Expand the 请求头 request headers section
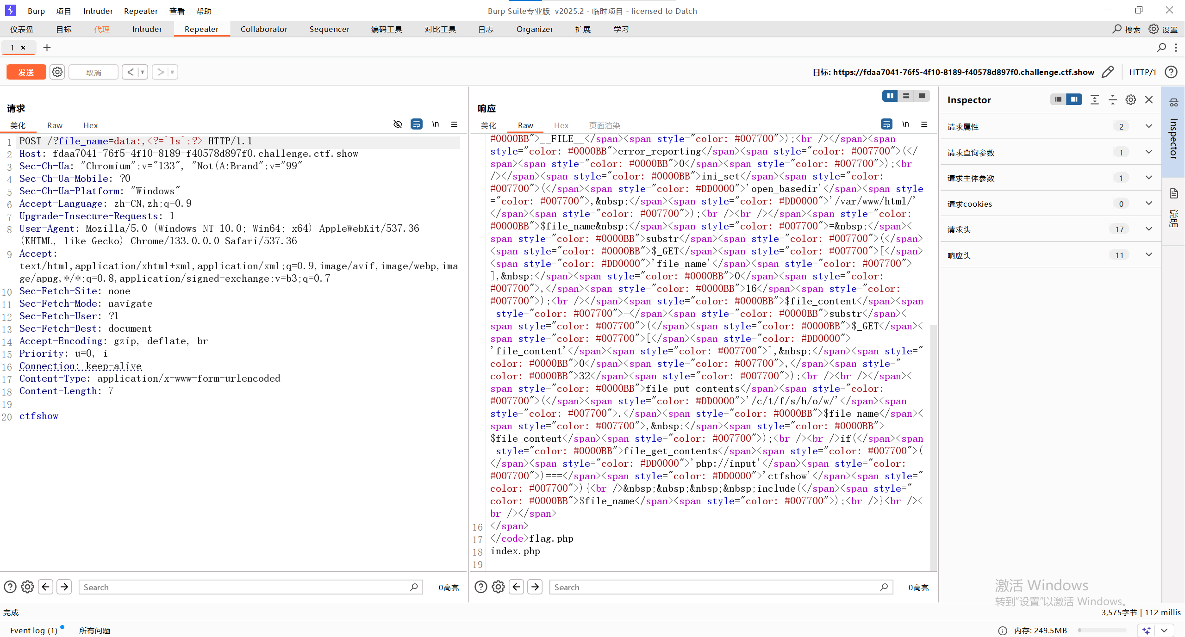This screenshot has width=1185, height=637. [1148, 229]
